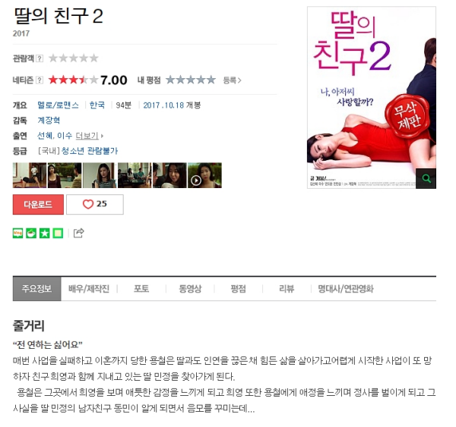The width and height of the screenshot is (456, 427).
Task: Open the first still-cut thumbnail
Action: (30, 175)
